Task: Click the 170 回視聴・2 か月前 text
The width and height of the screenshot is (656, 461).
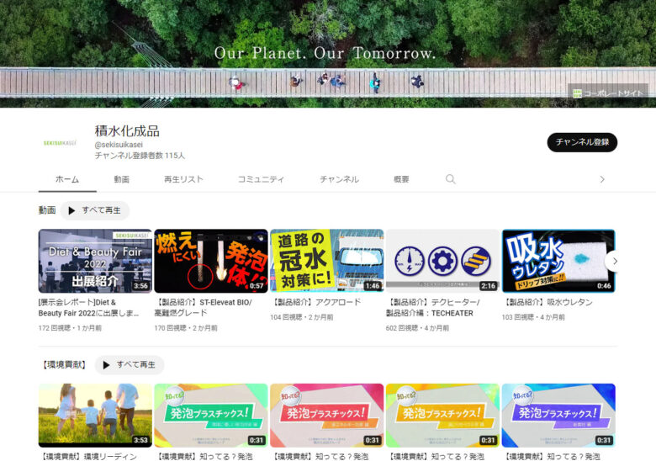Action: tap(186, 328)
